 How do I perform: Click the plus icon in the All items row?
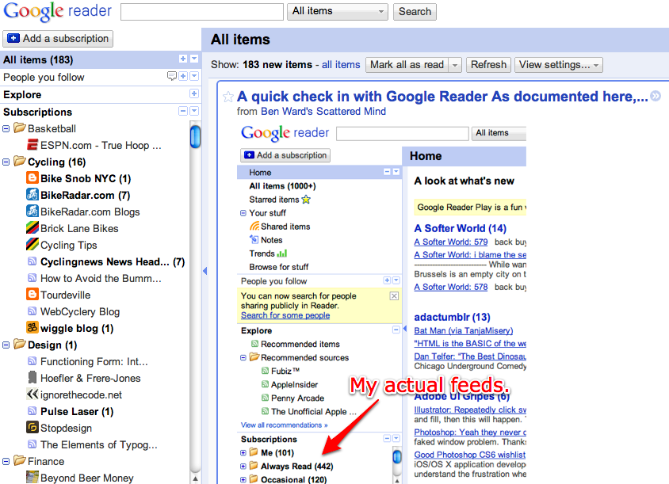[183, 59]
